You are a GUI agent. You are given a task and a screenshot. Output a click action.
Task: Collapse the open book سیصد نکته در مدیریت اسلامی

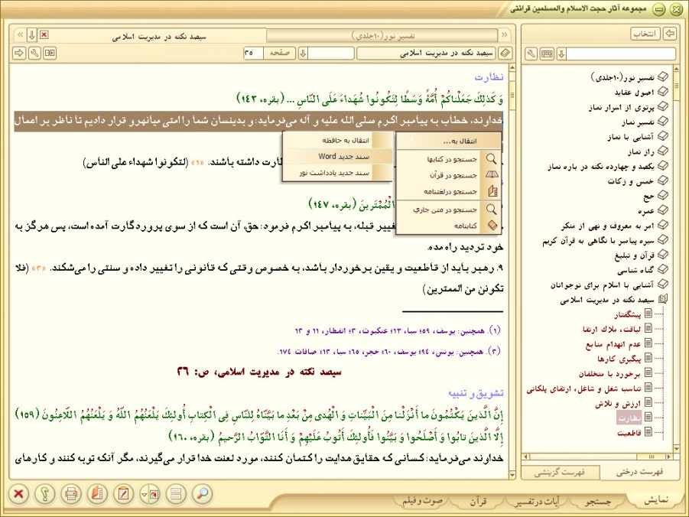tap(663, 299)
